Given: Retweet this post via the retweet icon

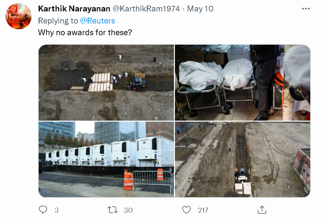Looking at the screenshot, I should coord(113,210).
